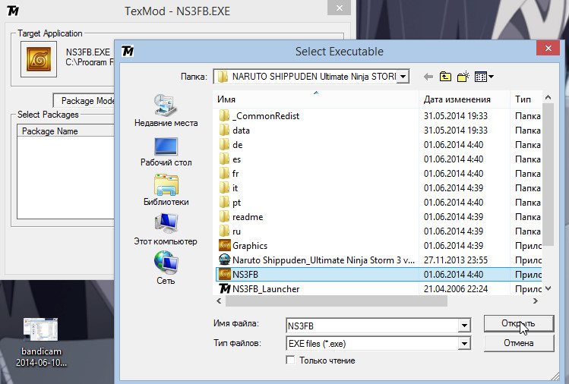Click the Имя файла text field

[x=372, y=326]
